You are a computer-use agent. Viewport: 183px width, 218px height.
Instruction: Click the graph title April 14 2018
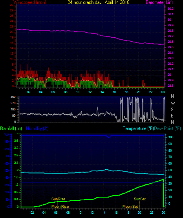[99, 2]
